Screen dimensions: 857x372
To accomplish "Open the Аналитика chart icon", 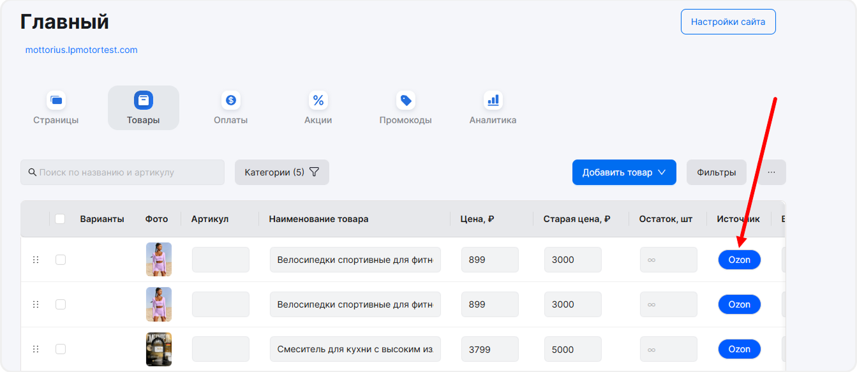I will point(493,101).
